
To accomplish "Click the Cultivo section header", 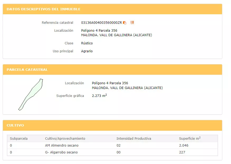I will [15, 125].
